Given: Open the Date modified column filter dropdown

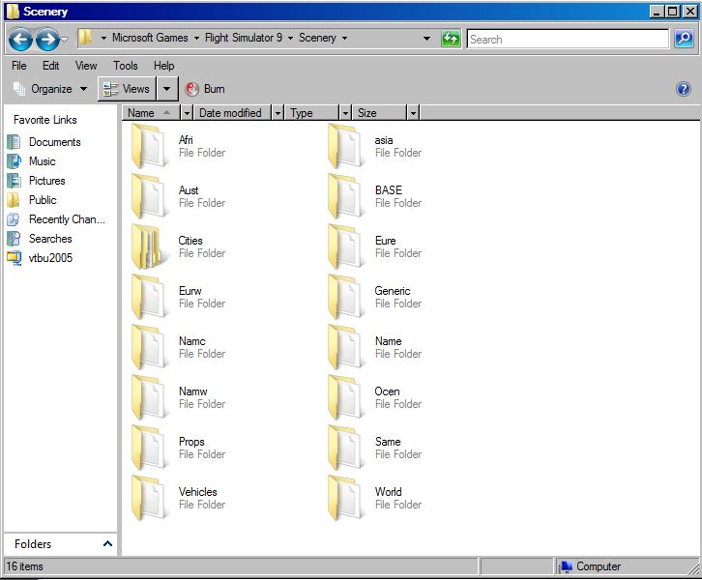Looking at the screenshot, I should 278,113.
